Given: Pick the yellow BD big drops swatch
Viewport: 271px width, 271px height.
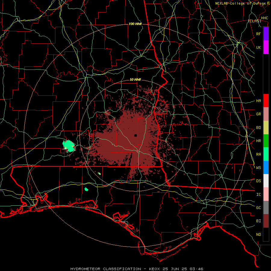Looking at the screenshot, I should (266, 127).
